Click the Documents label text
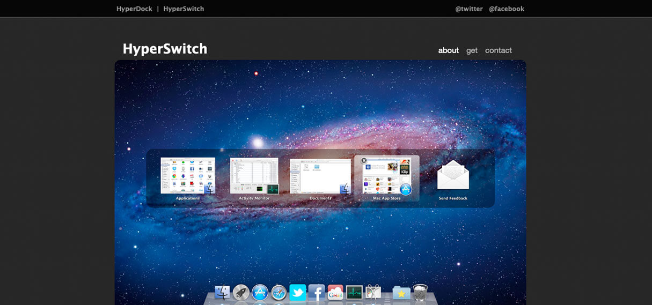The image size is (652, 305). pyautogui.click(x=320, y=198)
